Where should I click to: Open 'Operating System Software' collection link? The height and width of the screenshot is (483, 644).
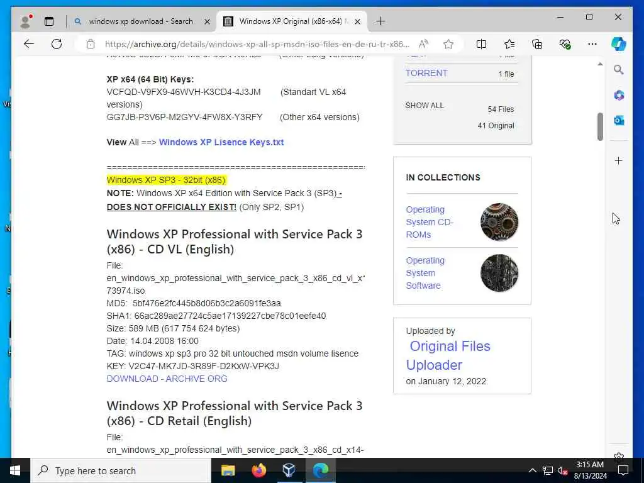[x=425, y=273]
